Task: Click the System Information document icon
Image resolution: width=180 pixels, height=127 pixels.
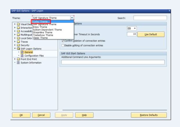Action: point(18,63)
